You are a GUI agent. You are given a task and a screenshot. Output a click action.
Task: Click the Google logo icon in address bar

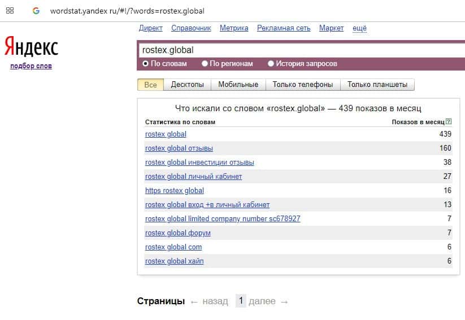36,11
